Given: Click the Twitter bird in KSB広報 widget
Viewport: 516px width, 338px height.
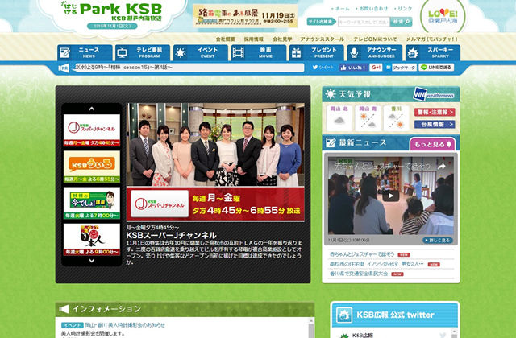Looking at the screenshot, I should [443, 335].
